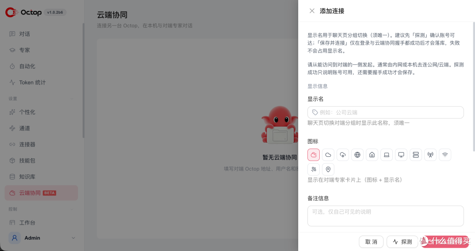Choose the plain cloud icon

click(328, 155)
